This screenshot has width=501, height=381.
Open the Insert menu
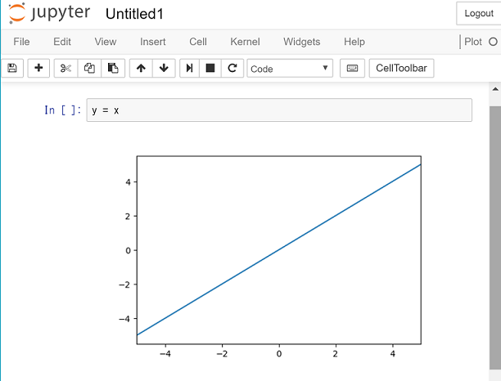(x=153, y=42)
